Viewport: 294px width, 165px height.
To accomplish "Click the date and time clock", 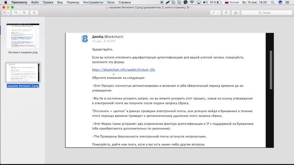I will tap(254, 2).
